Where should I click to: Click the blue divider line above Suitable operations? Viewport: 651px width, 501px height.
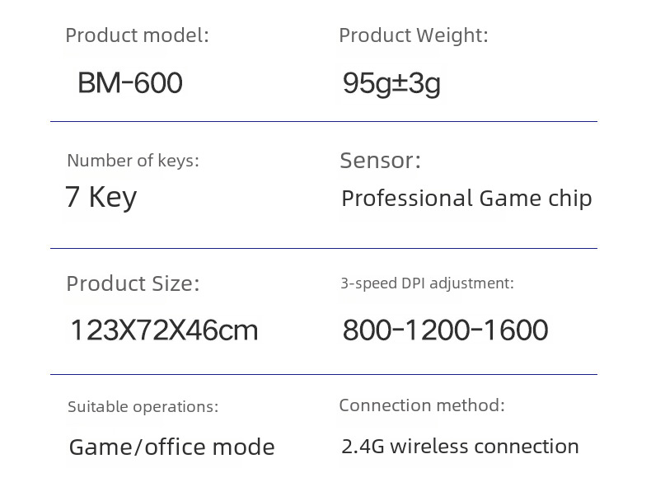323,375
